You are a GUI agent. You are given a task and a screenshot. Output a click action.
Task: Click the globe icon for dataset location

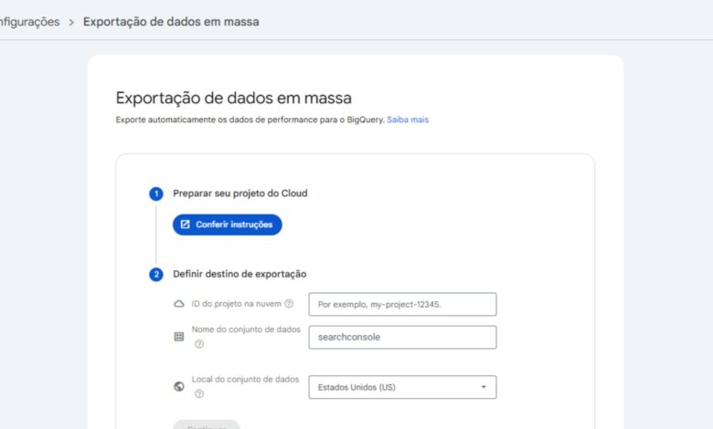point(179,387)
